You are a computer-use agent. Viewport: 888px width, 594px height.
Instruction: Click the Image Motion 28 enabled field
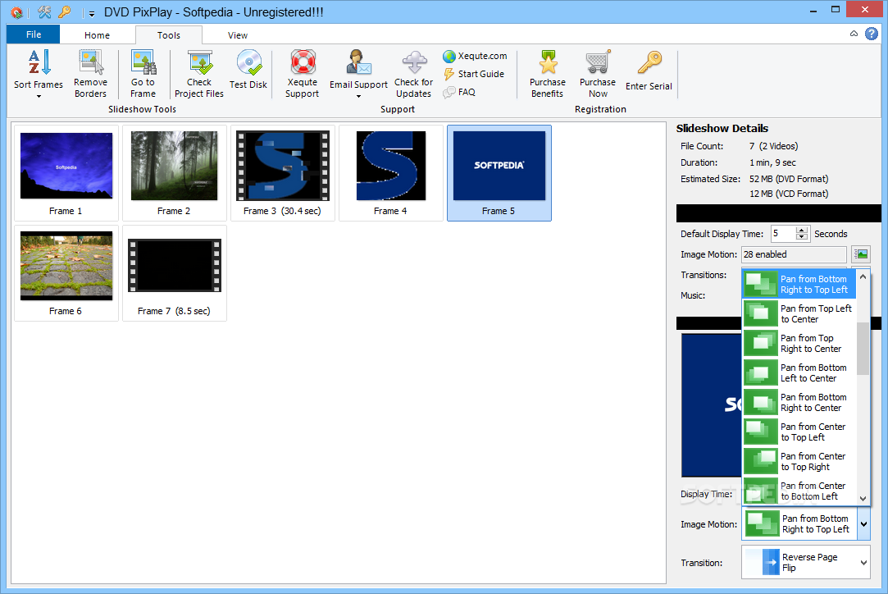pyautogui.click(x=794, y=254)
